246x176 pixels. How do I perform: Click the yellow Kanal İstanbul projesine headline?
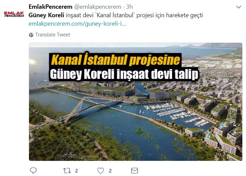click(x=115, y=60)
